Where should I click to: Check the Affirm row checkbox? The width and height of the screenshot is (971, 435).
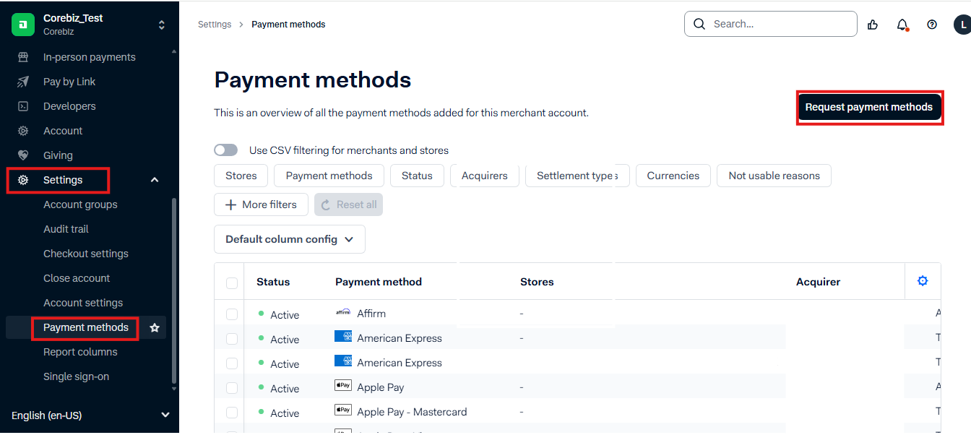(x=232, y=314)
